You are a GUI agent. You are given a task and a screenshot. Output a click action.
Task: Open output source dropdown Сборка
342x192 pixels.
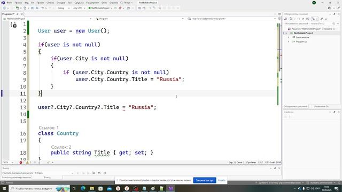tap(54, 173)
